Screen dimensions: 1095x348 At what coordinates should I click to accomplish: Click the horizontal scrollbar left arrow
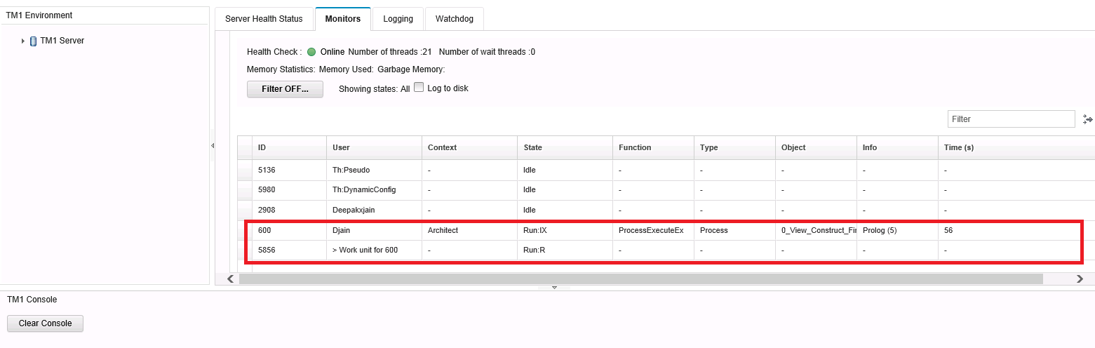pos(230,279)
